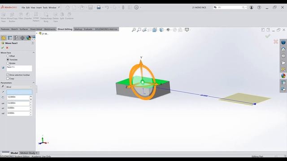Switch to the Surfaces tab

[x=24, y=29]
